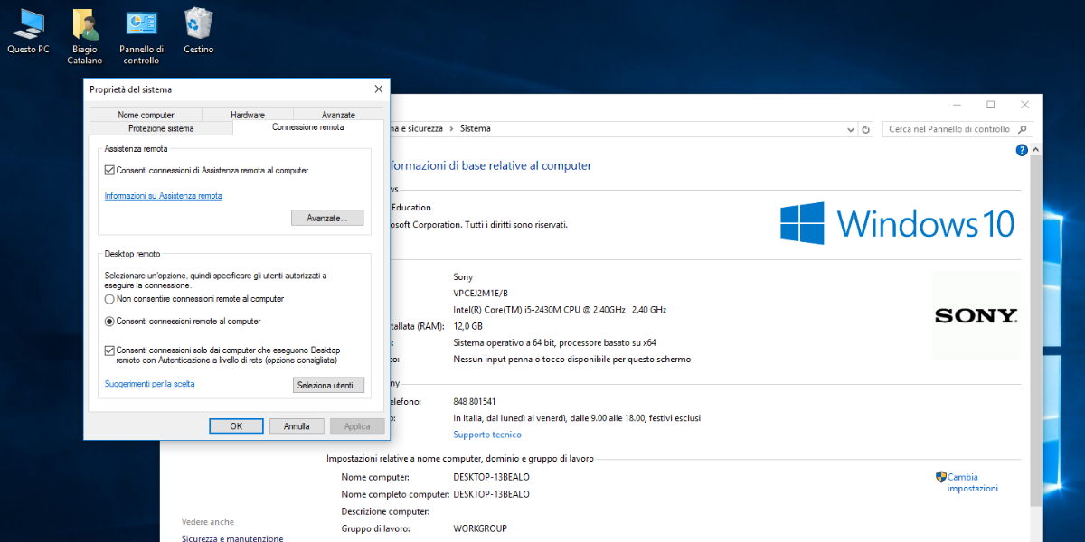Select Non consentire connessioni remote al computer
This screenshot has height=542, width=1085.
click(109, 298)
